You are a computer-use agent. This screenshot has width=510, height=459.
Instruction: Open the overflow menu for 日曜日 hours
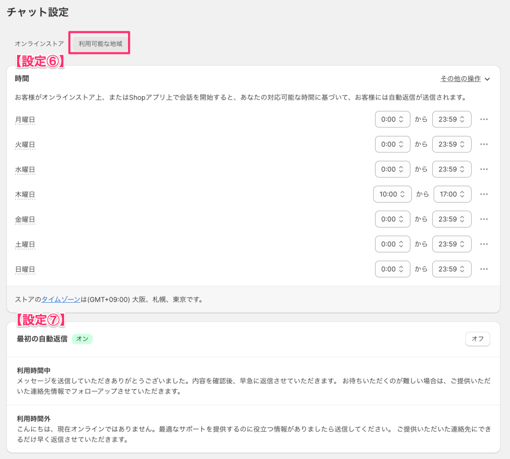484,269
